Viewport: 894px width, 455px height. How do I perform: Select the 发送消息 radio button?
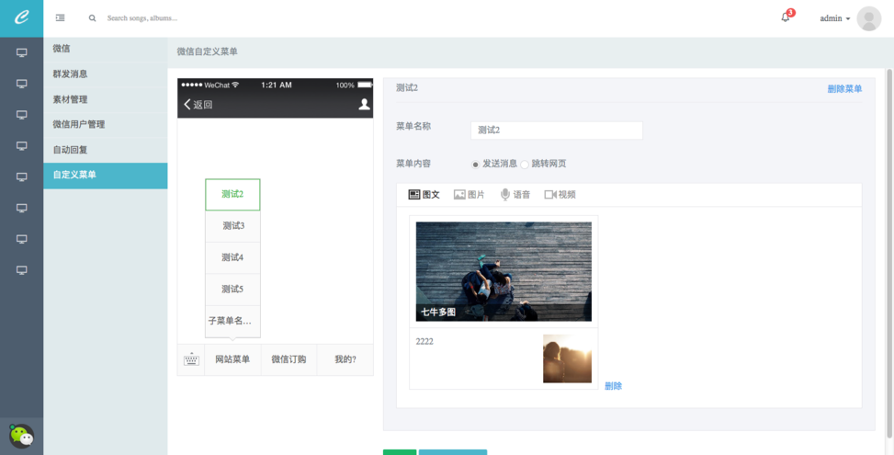click(475, 165)
